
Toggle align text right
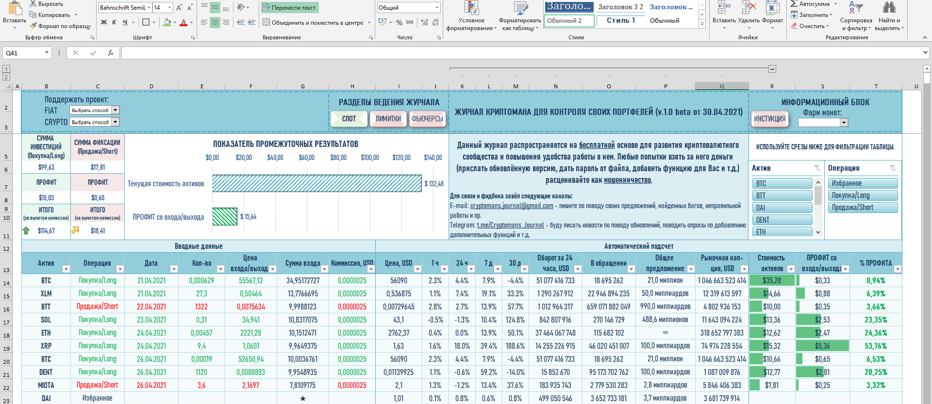[226, 22]
